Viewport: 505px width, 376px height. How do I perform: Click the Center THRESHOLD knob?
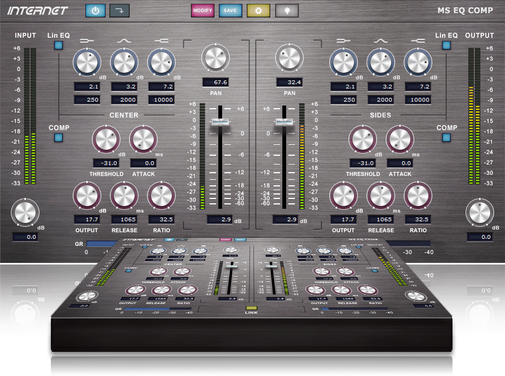pos(106,139)
